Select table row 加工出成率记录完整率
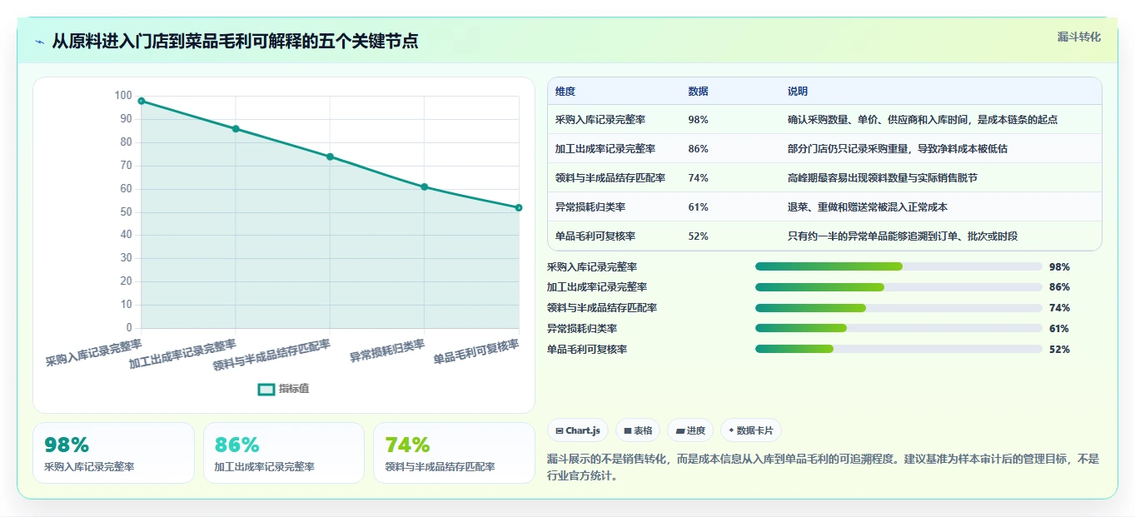The image size is (1135, 517). [824, 149]
